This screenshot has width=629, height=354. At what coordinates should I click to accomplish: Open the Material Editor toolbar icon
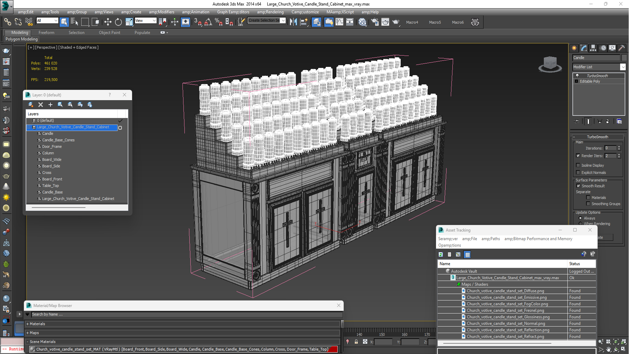(362, 22)
